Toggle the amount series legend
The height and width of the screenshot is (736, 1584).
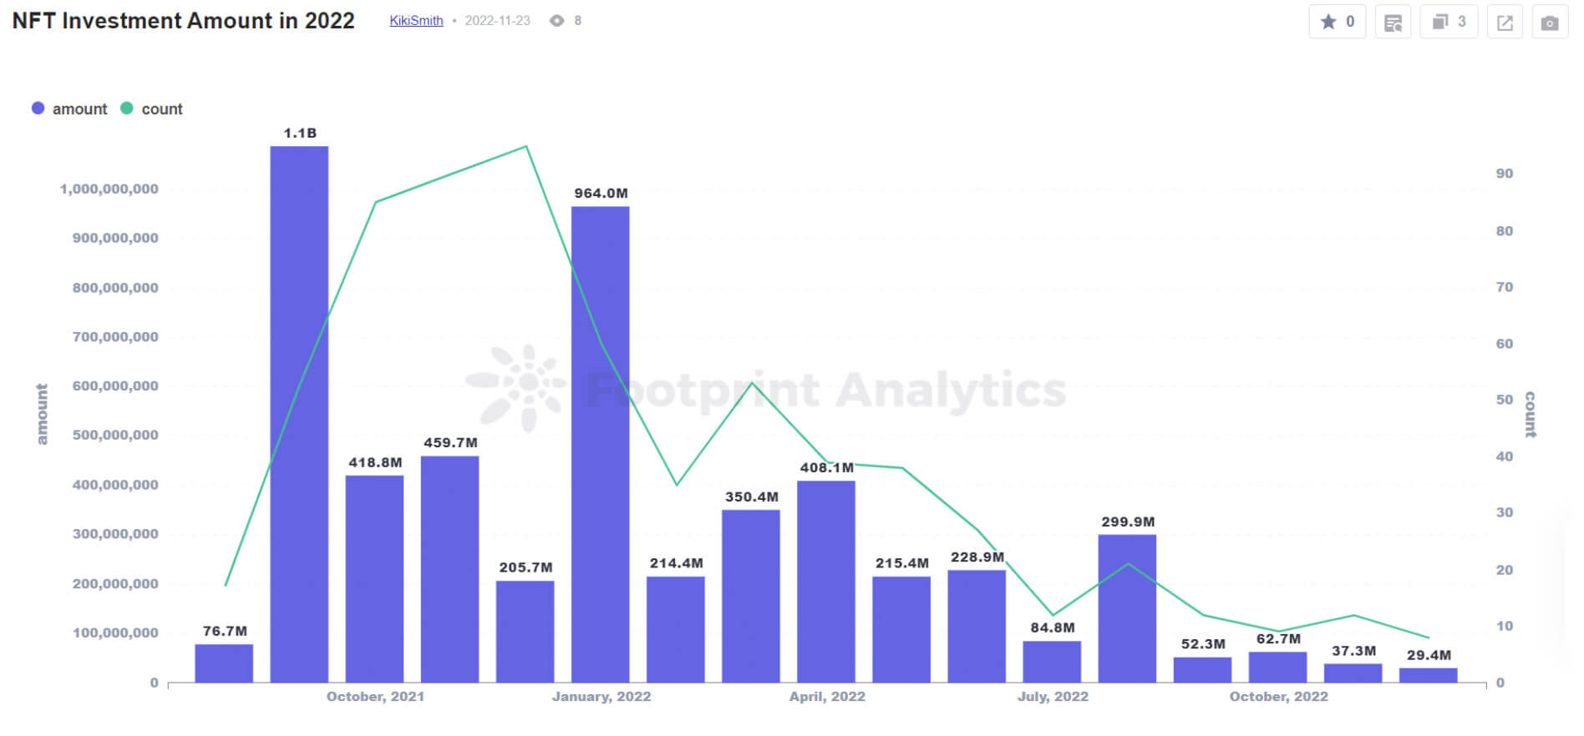click(x=79, y=108)
